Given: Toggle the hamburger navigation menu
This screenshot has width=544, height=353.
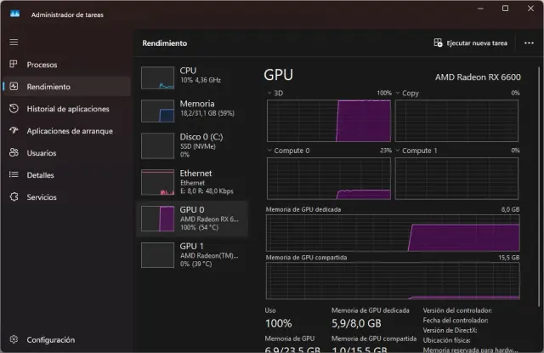Looking at the screenshot, I should pyautogui.click(x=13, y=41).
